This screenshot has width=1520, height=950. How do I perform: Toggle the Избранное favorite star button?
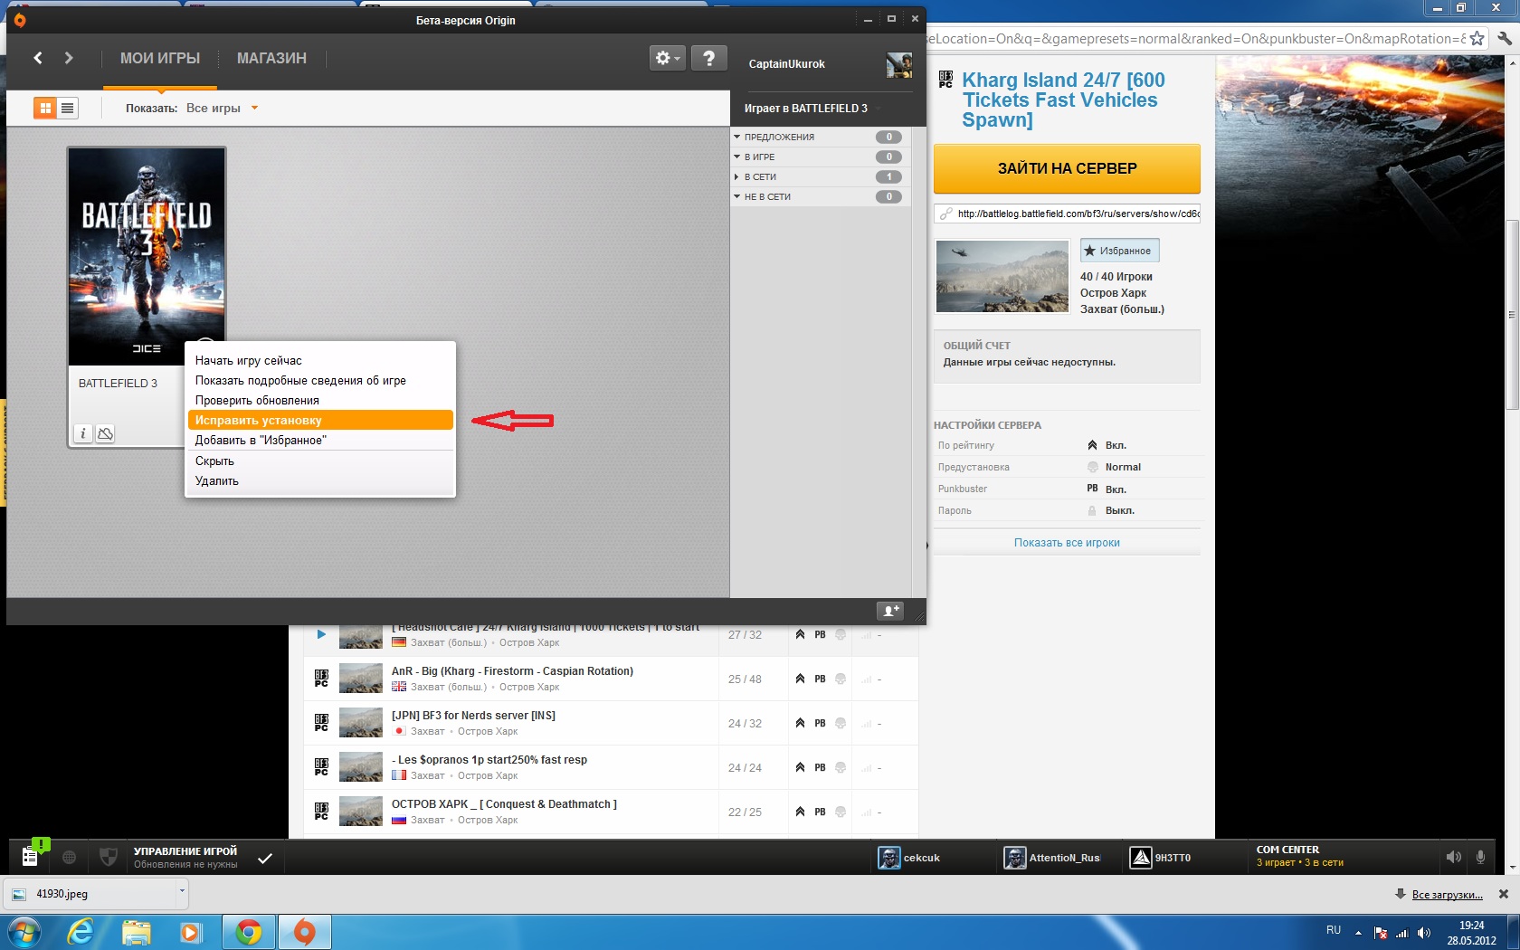click(1119, 251)
